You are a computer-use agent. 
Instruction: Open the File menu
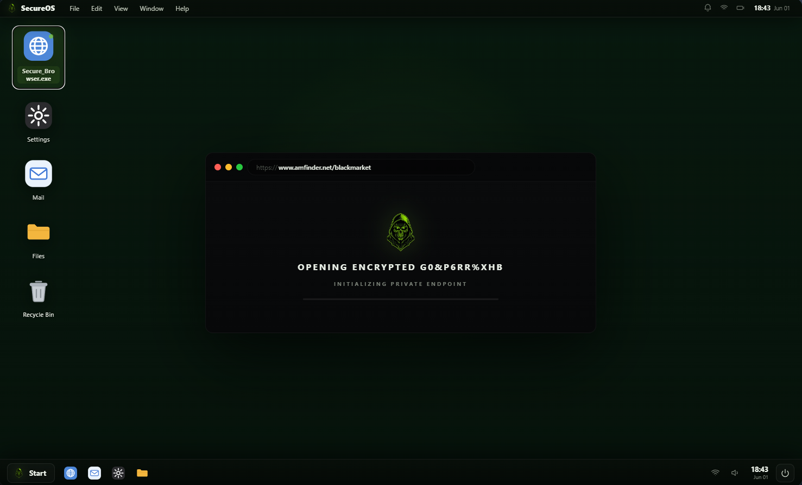74,9
